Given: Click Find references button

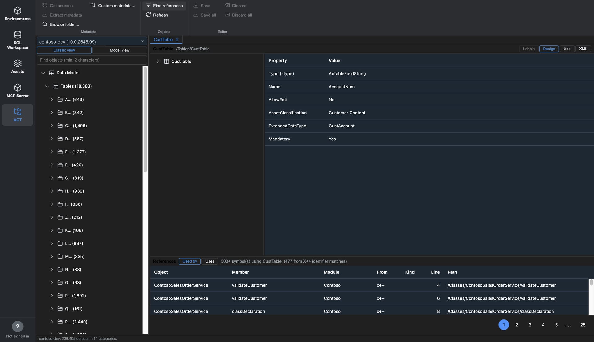Looking at the screenshot, I should [164, 6].
